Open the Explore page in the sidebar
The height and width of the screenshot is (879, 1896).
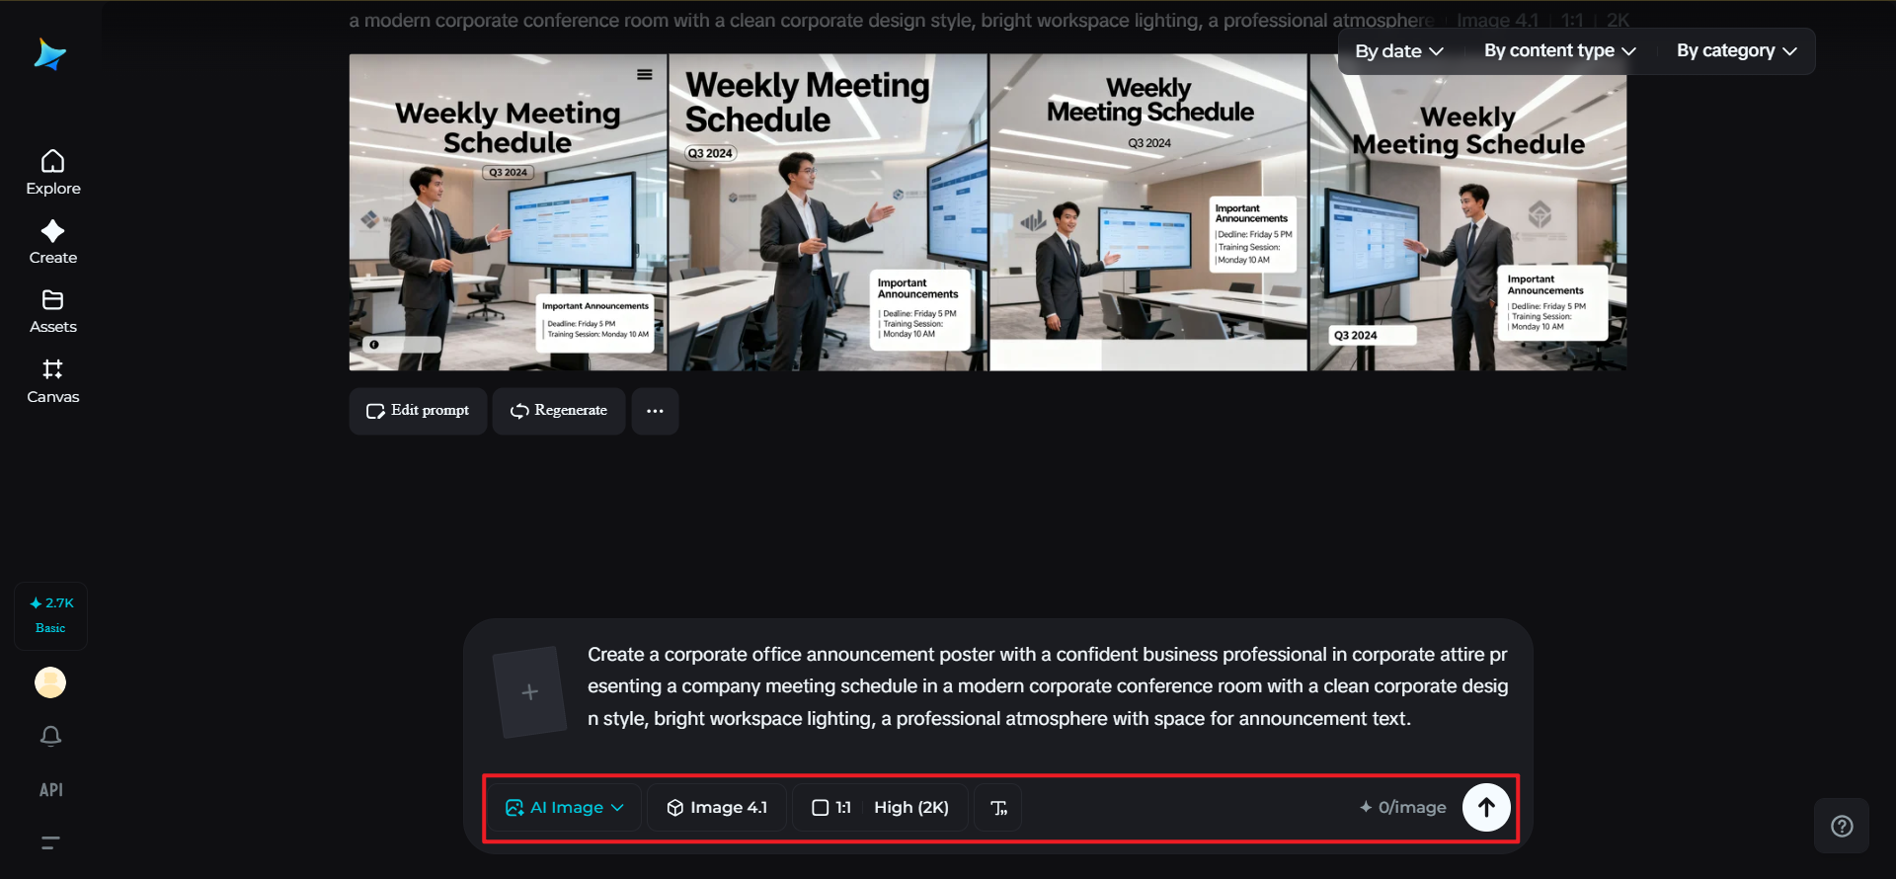click(52, 173)
